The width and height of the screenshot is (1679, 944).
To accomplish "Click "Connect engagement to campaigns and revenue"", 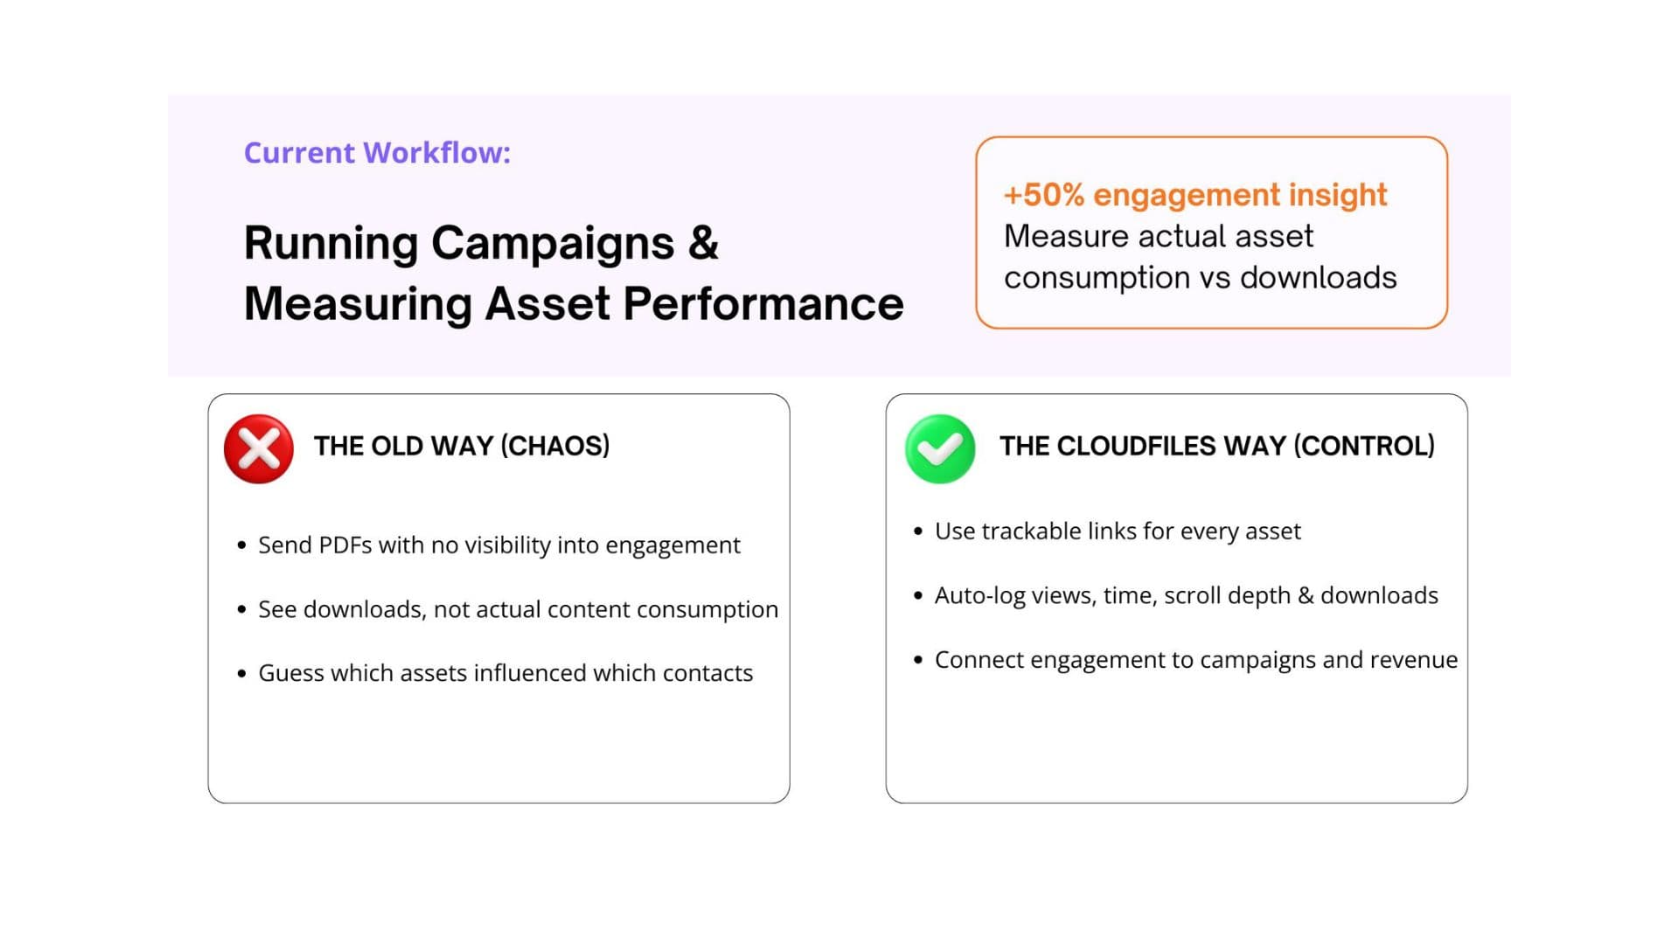I will (x=1195, y=660).
